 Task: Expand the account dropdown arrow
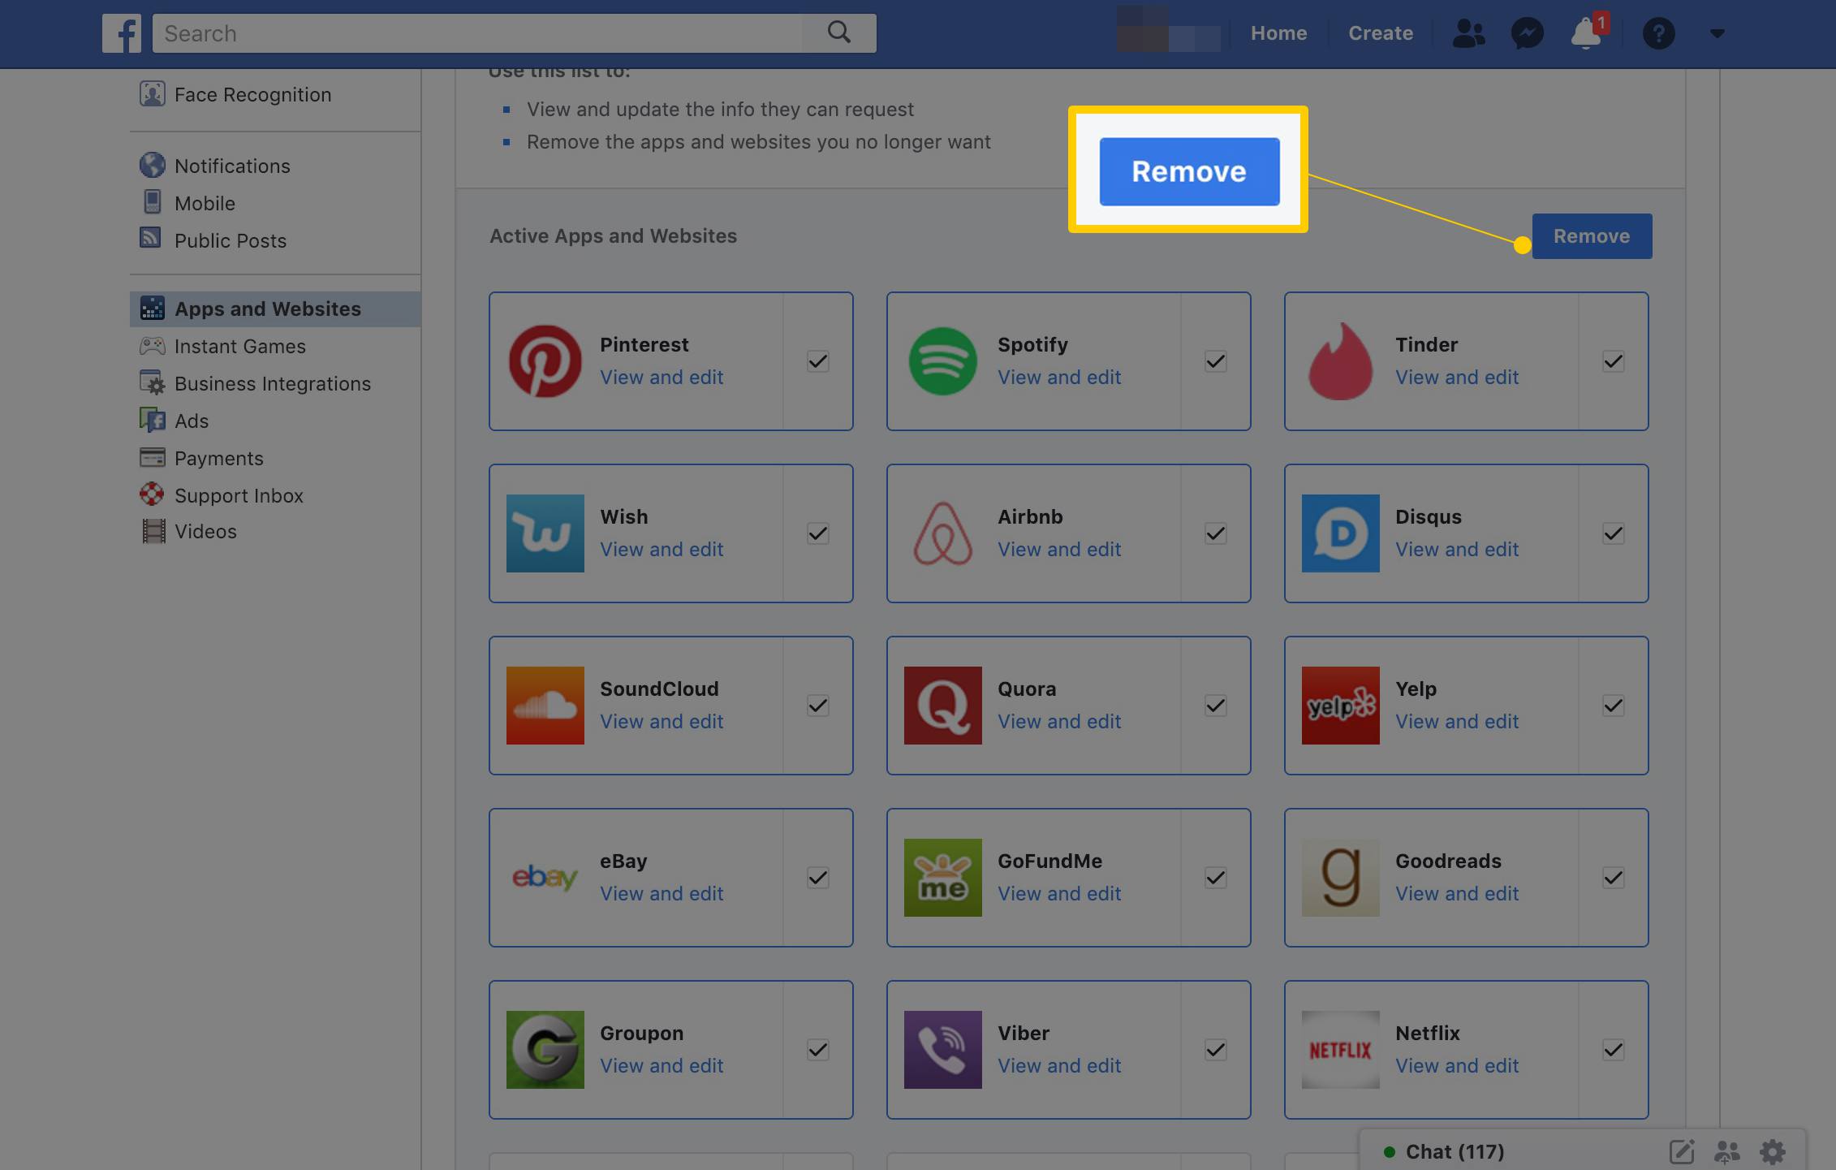pyautogui.click(x=1717, y=33)
